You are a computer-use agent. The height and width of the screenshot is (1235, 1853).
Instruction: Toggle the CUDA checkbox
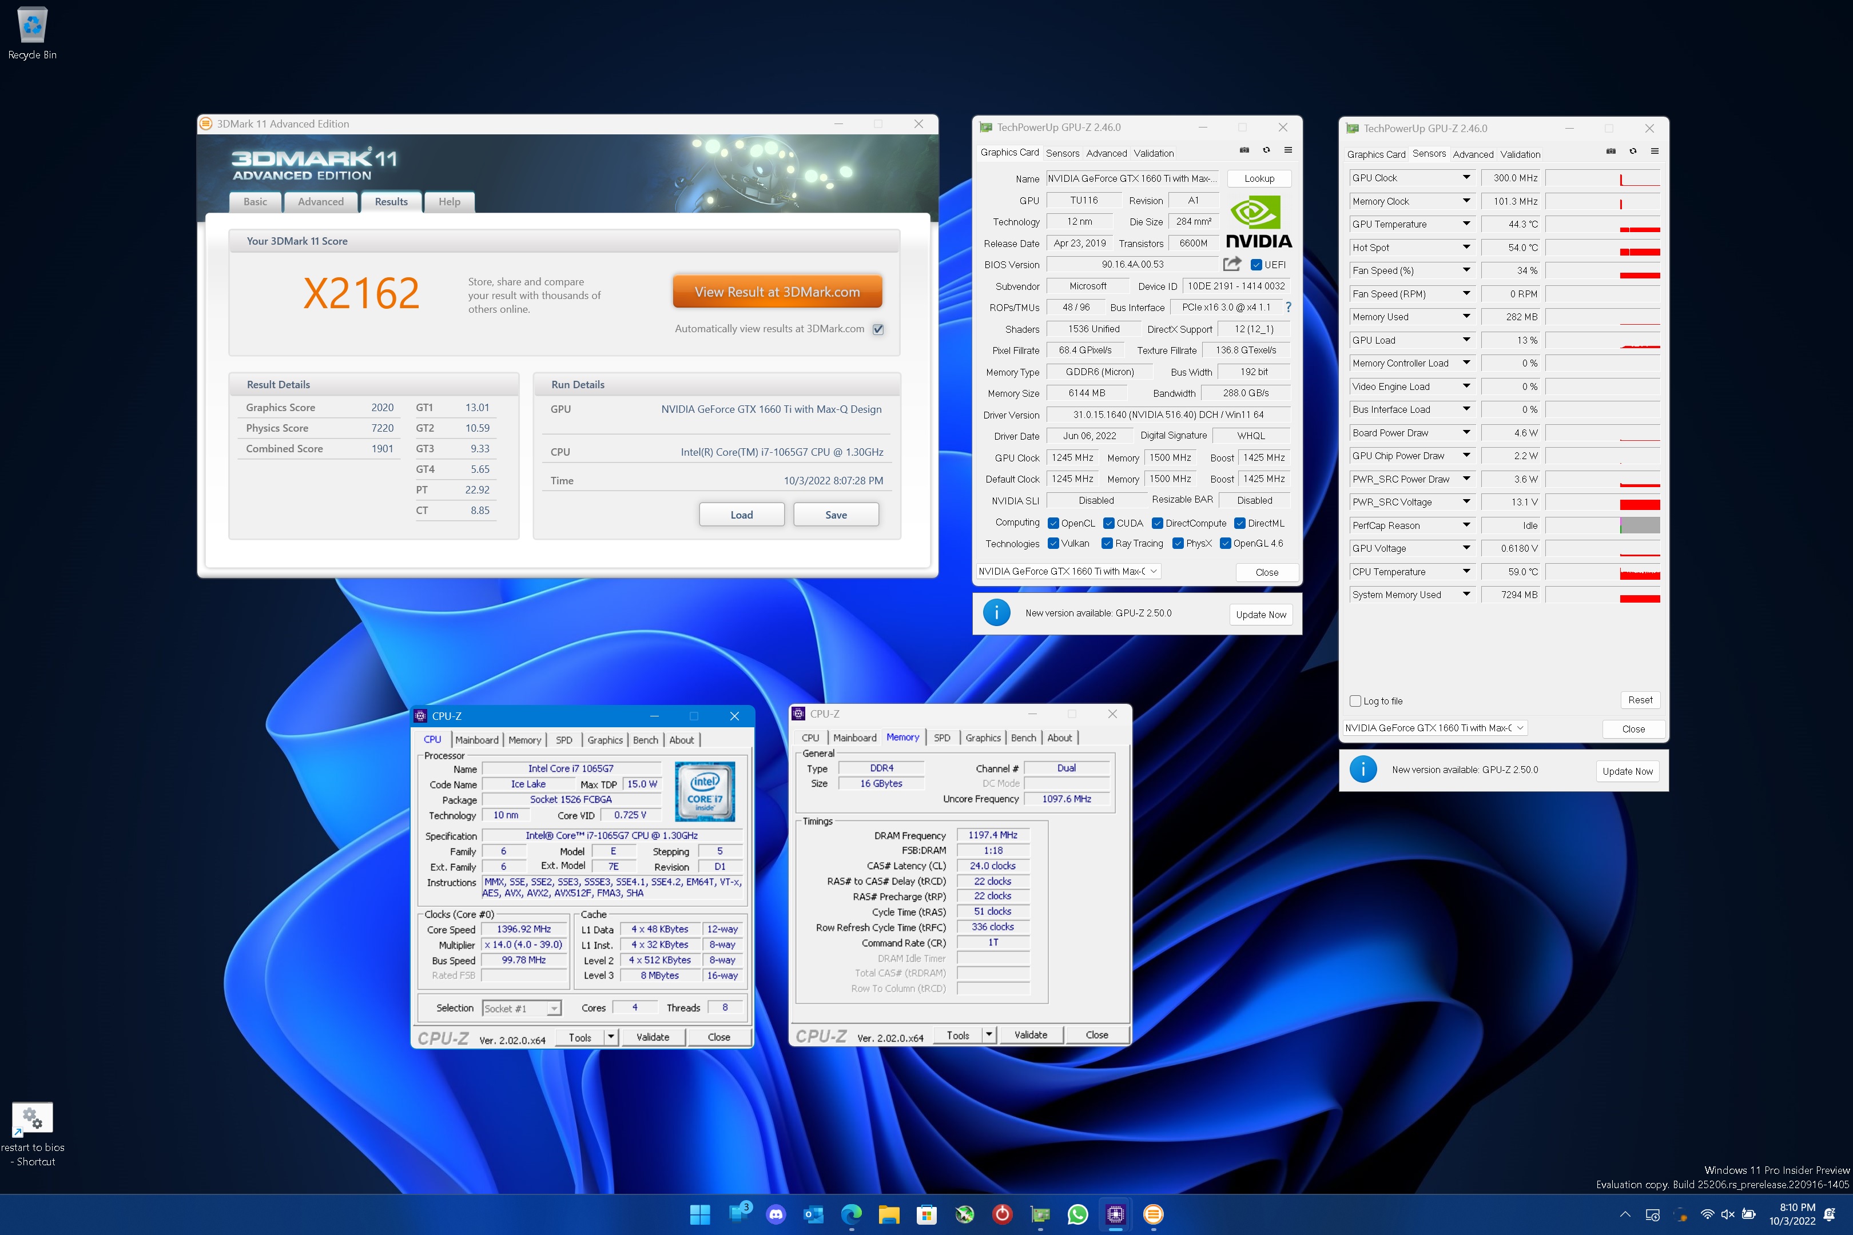(x=1108, y=523)
